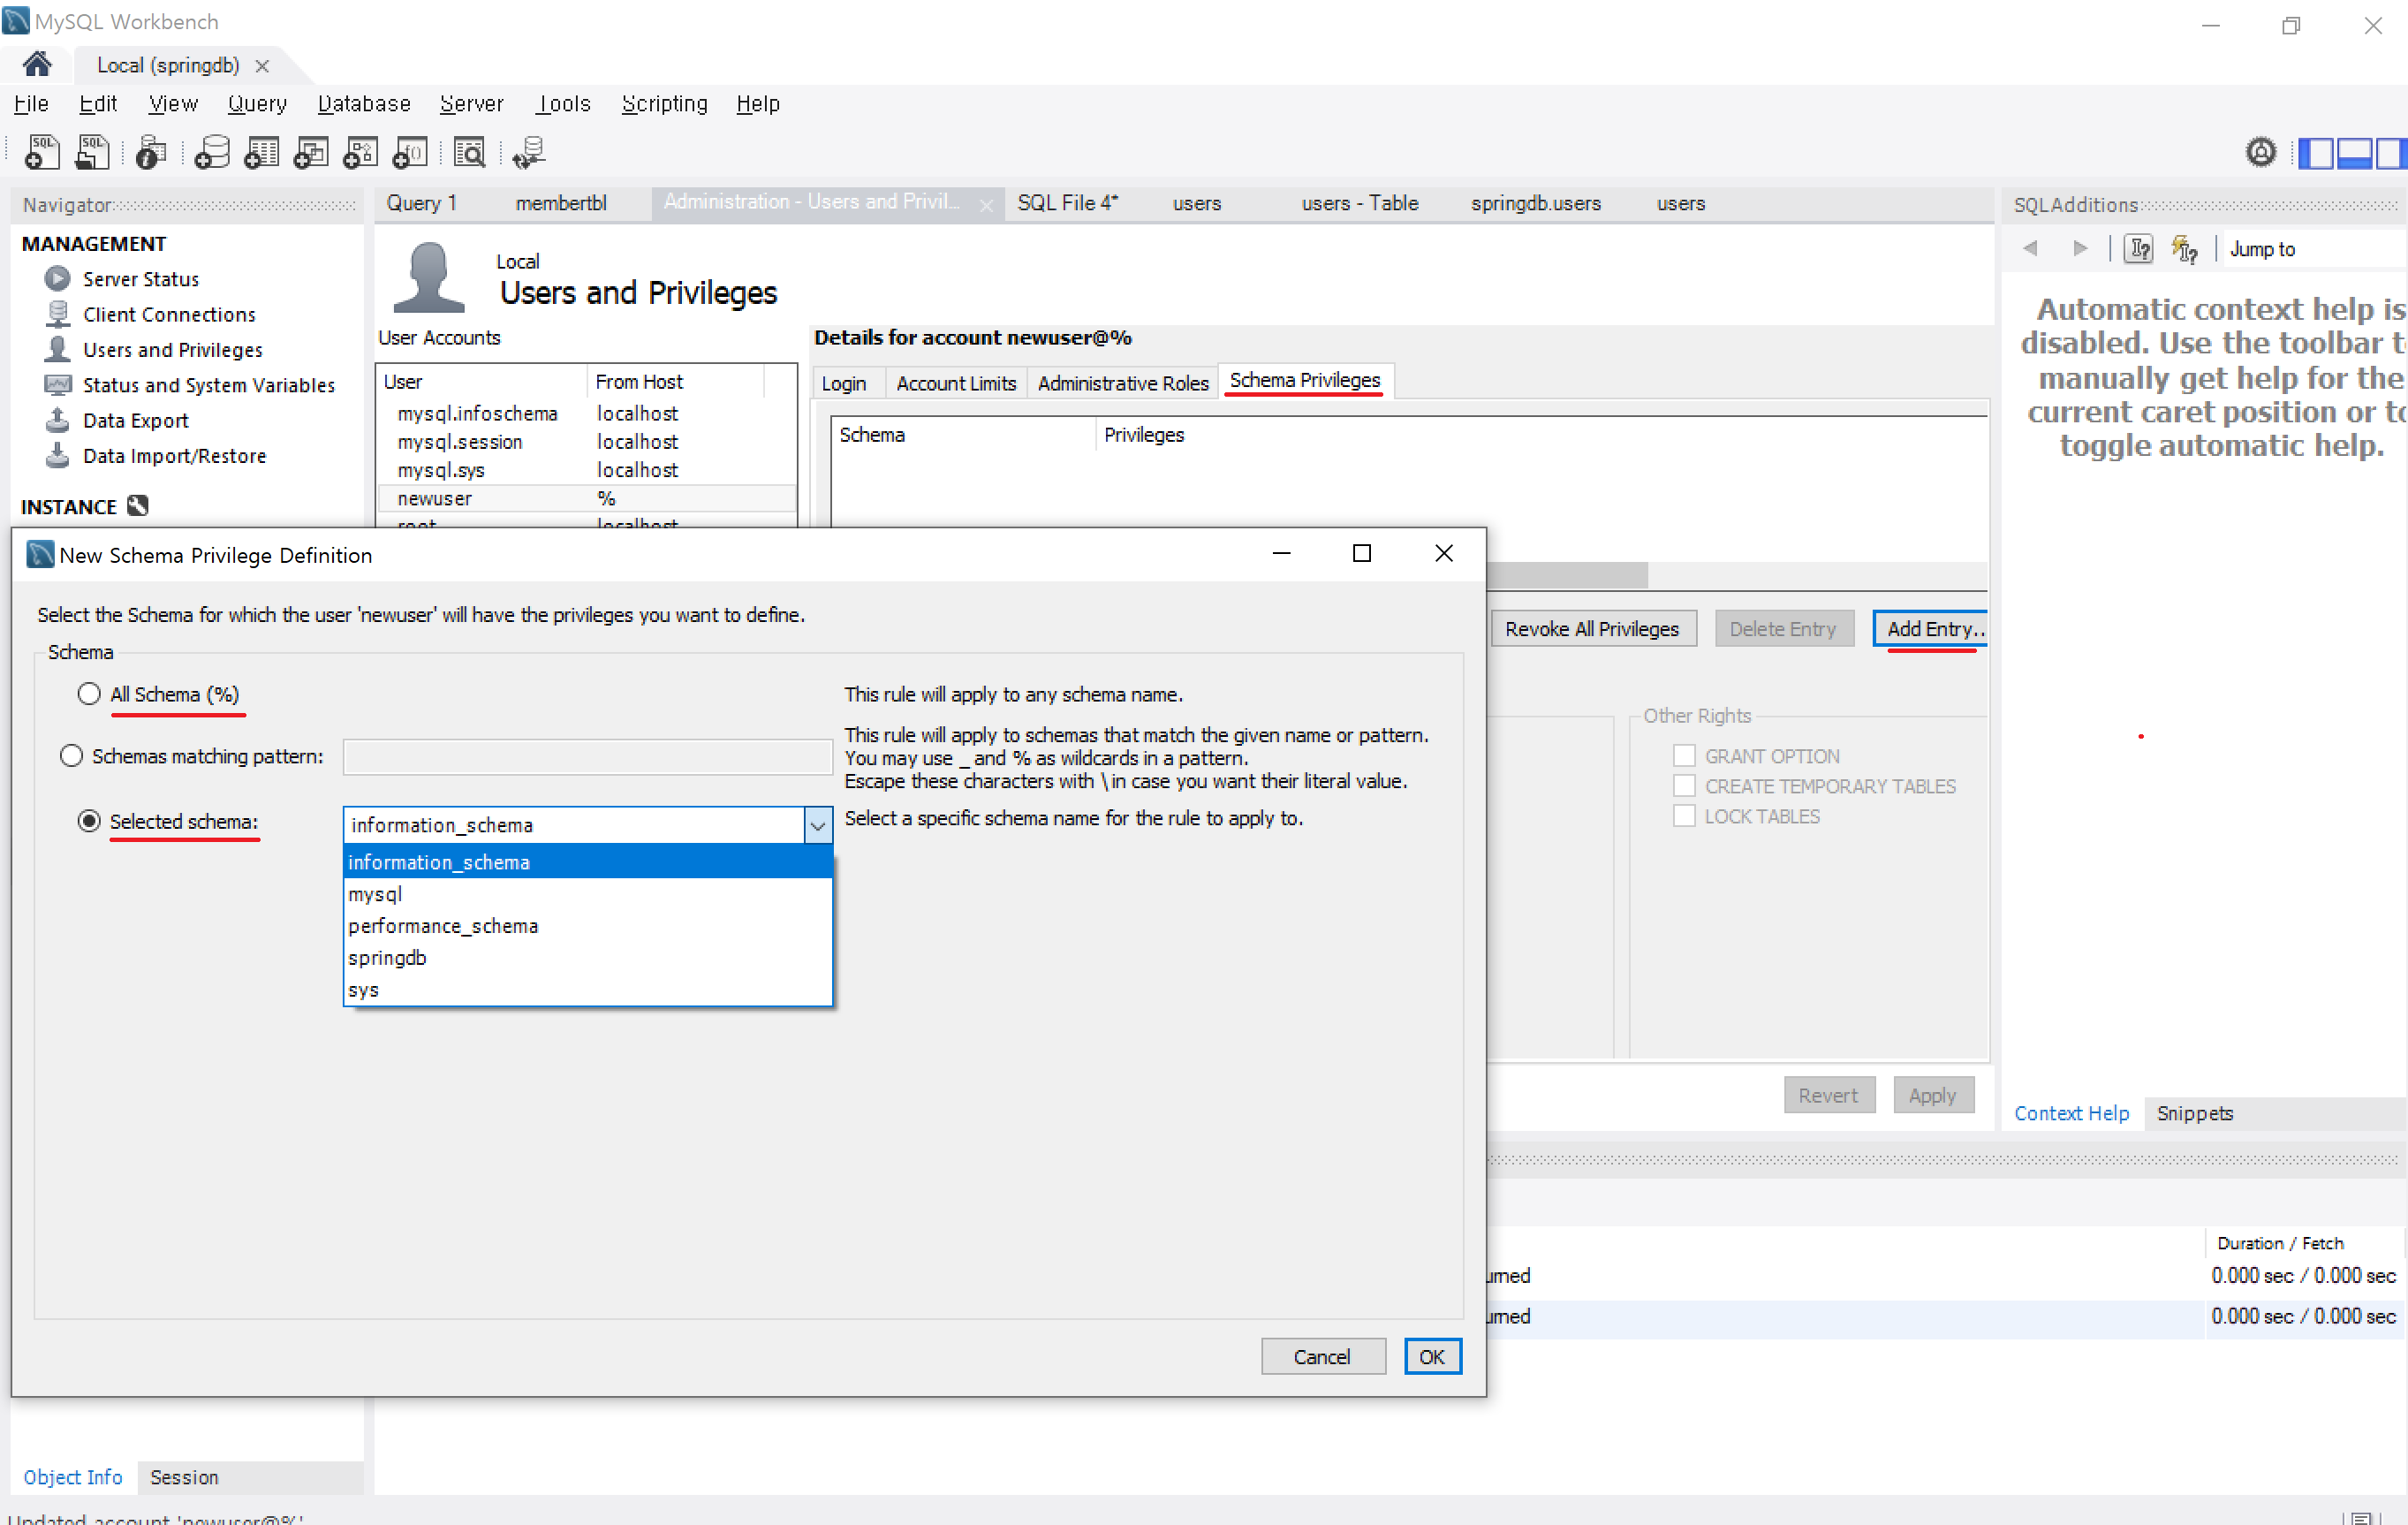Click the create new table icon
The image size is (2408, 1525).
(262, 152)
